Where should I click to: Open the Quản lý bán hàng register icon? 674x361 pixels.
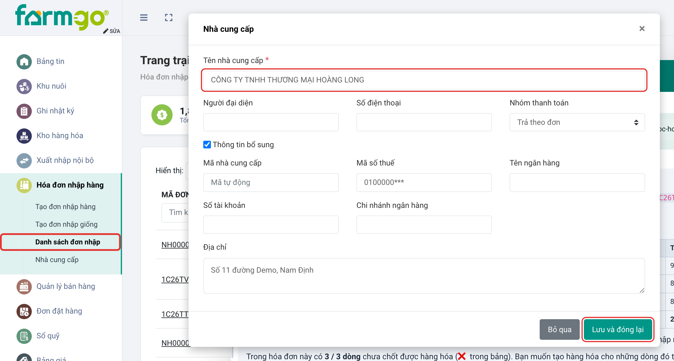tap(24, 287)
